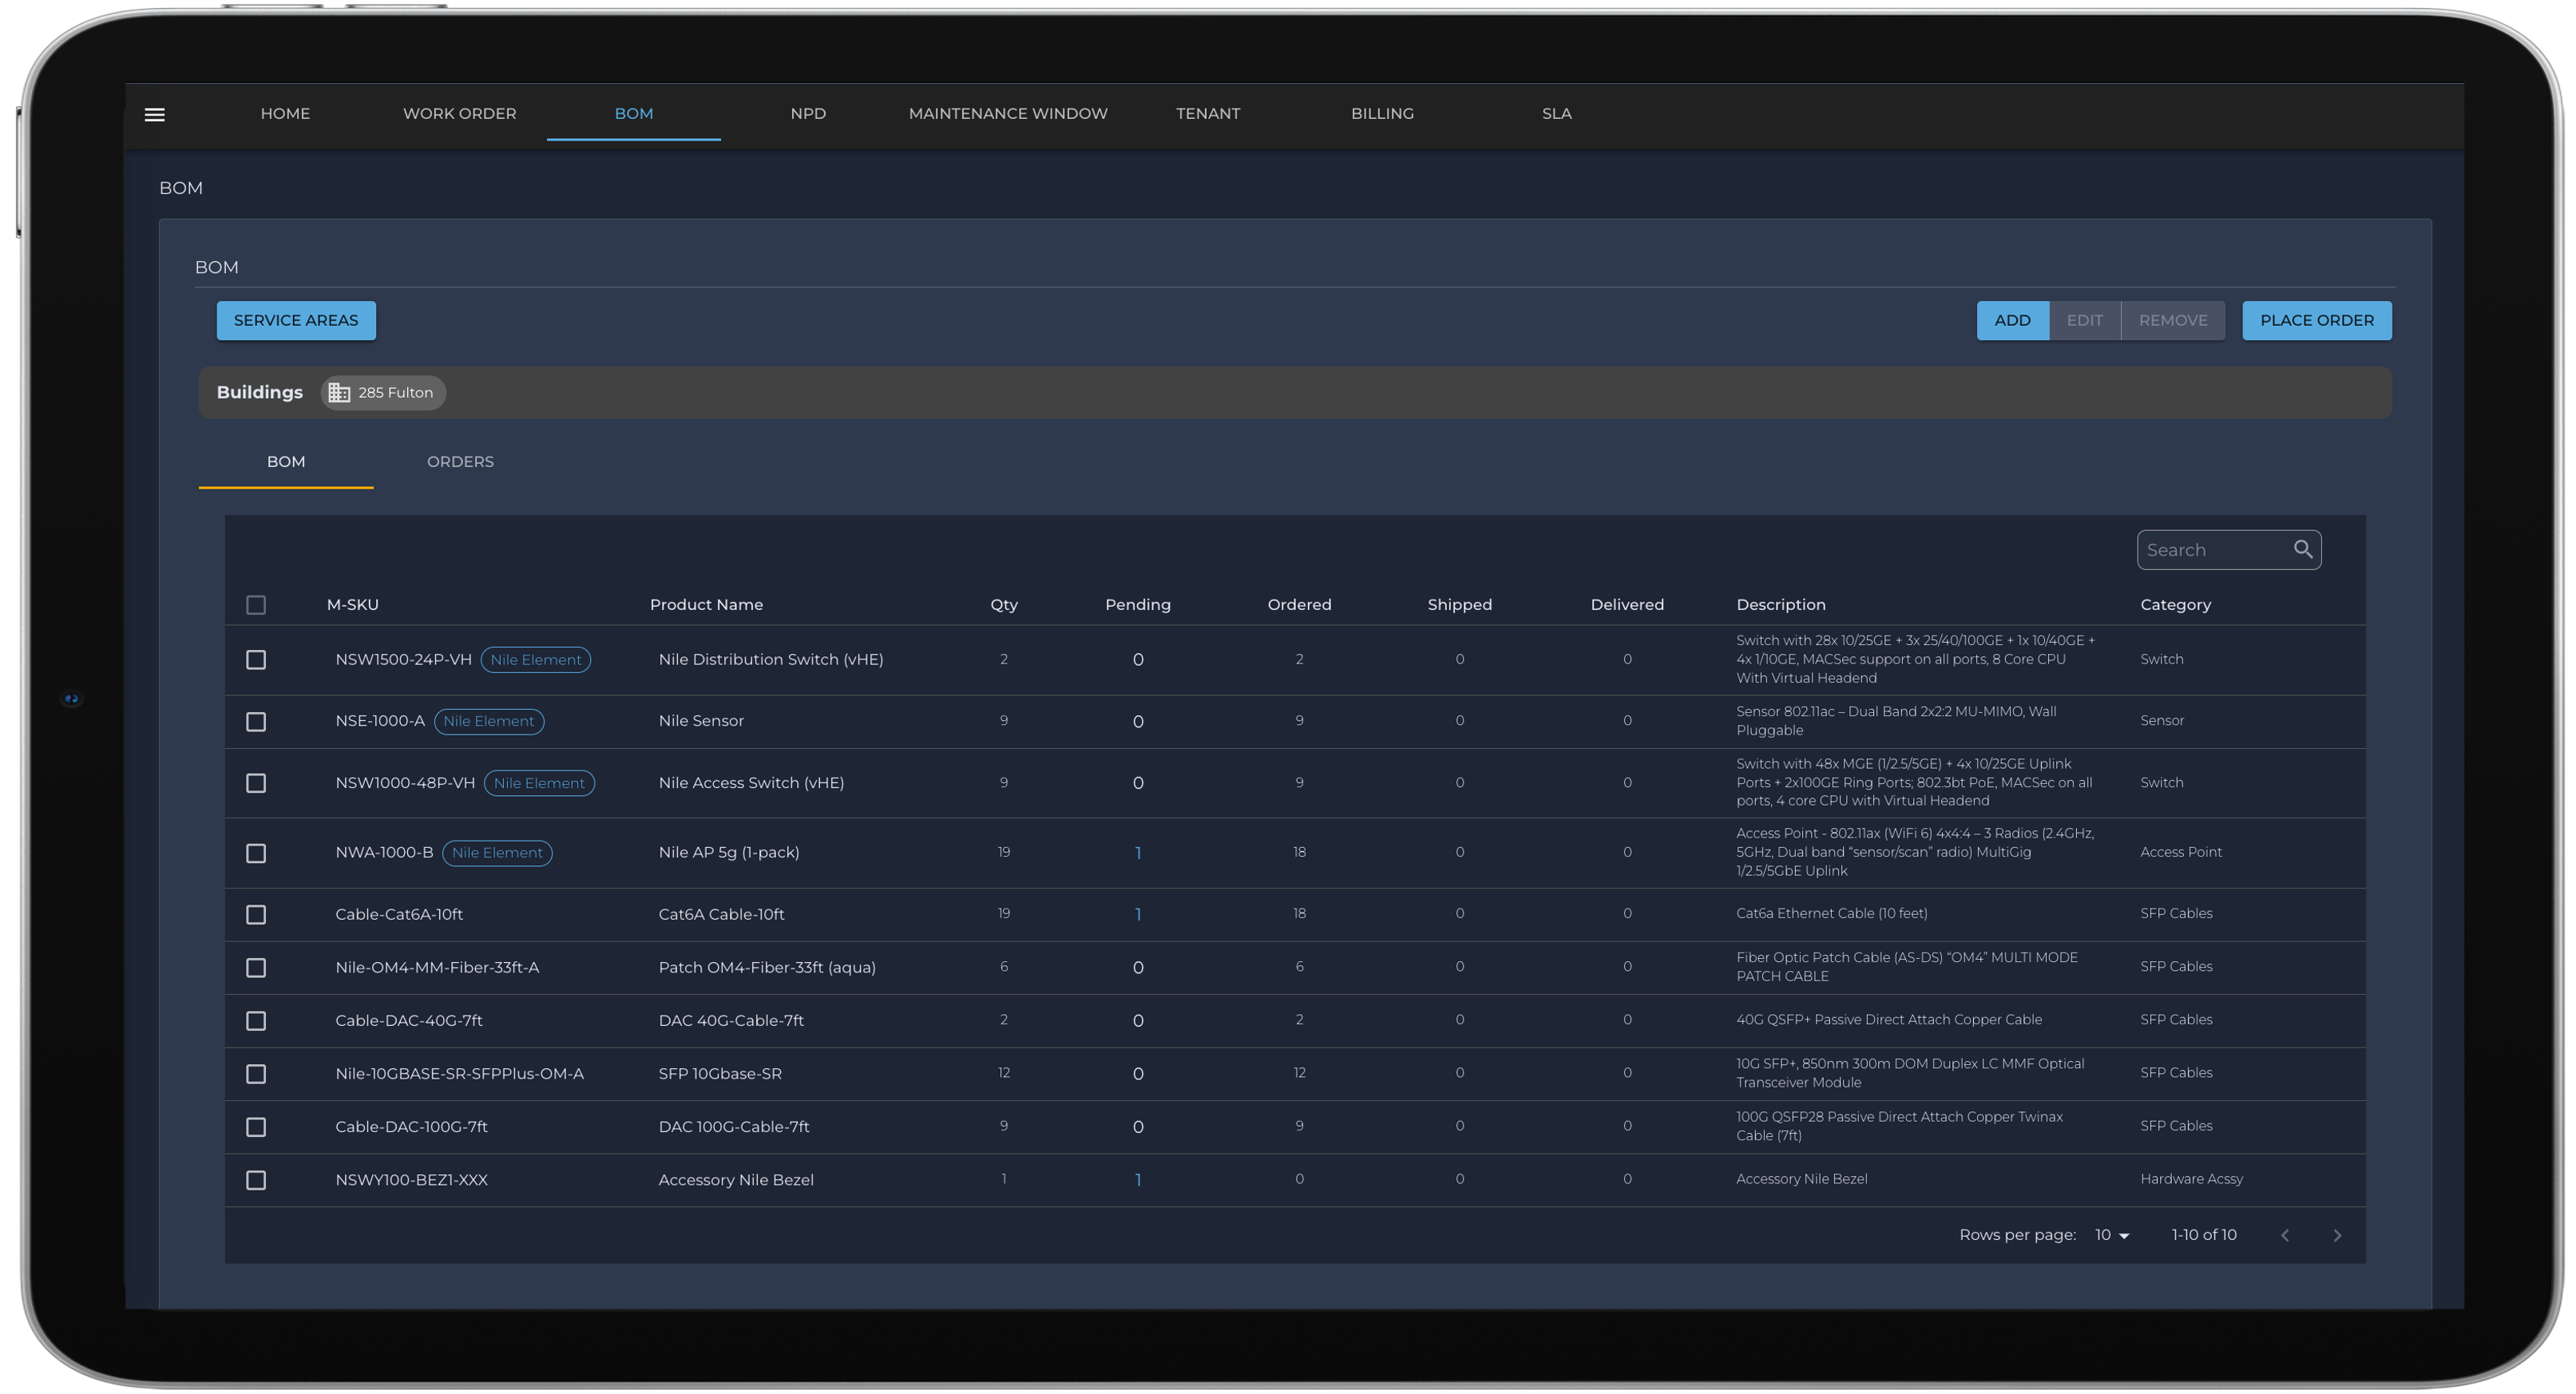Check the NSWY100-BEZ1-XXX row checkbox
The image size is (2576, 1394).
[256, 1179]
